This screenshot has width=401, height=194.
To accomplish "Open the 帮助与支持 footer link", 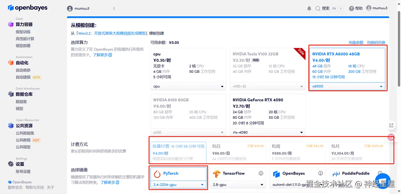I will pos(35,187).
